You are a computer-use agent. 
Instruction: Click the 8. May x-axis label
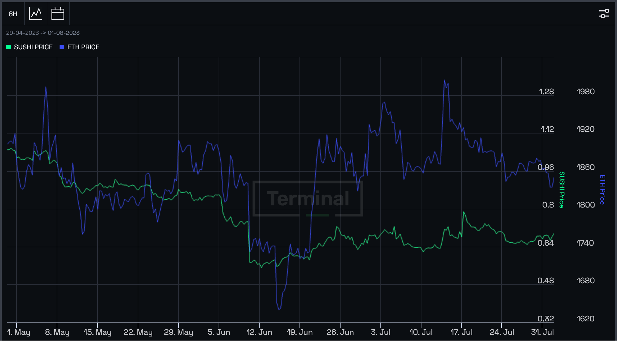[57, 332]
